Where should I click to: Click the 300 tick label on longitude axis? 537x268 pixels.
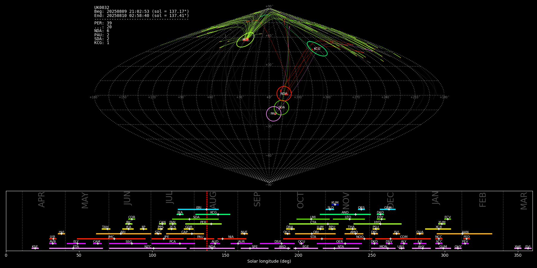tap(445, 255)
